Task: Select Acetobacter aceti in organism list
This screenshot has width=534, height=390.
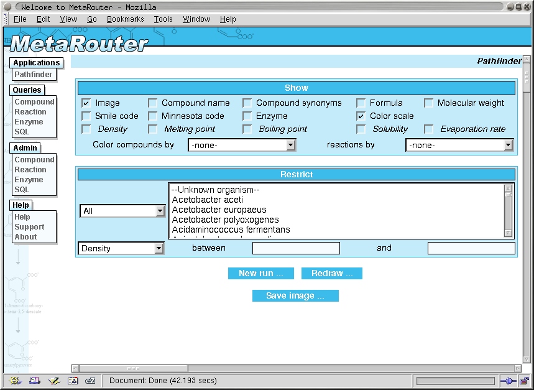Action: (336, 200)
